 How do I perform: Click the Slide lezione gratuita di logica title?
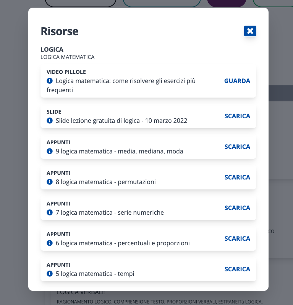[x=121, y=121]
